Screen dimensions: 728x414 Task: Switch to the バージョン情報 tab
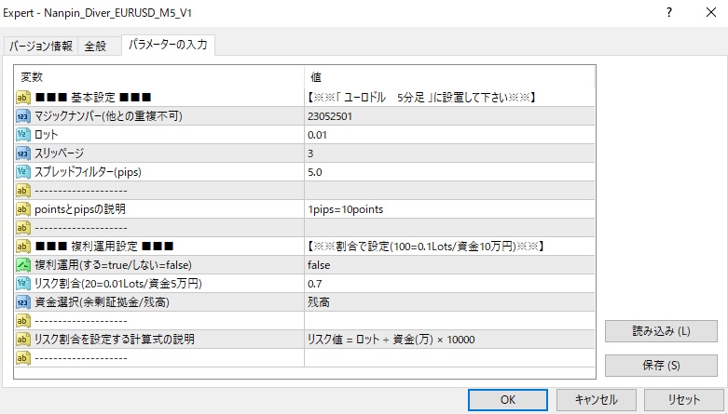(x=41, y=46)
